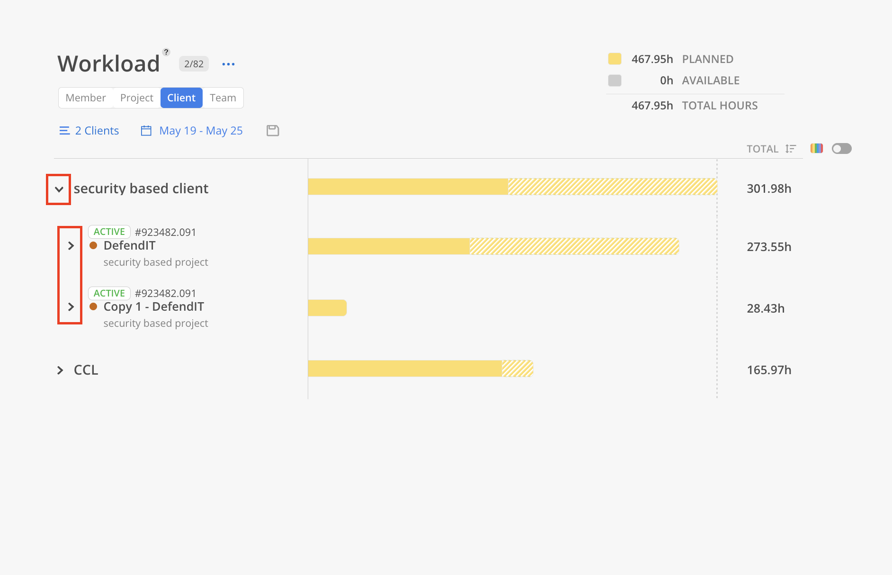The height and width of the screenshot is (575, 892).
Task: Click the 28.43h total value
Action: 766,308
